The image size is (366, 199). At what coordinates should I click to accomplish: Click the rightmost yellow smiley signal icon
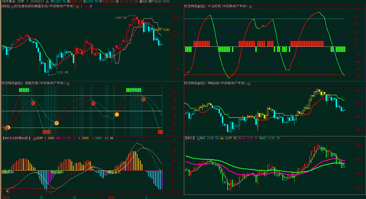(117, 114)
